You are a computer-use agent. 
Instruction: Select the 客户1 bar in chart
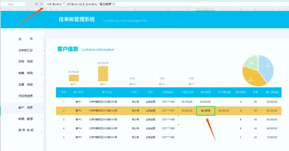(74, 78)
